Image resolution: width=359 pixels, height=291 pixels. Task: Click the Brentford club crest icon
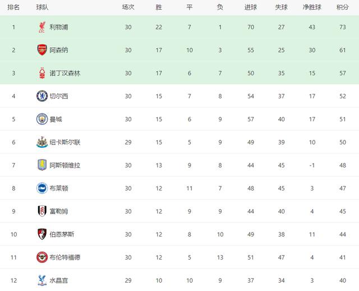[42, 257]
